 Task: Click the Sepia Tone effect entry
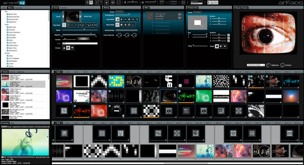click(x=13, y=48)
